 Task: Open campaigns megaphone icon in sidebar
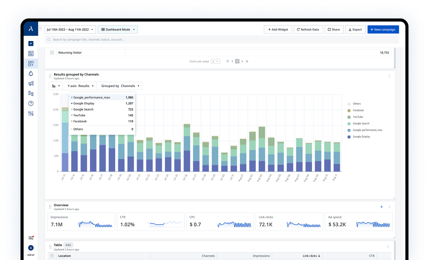31,84
